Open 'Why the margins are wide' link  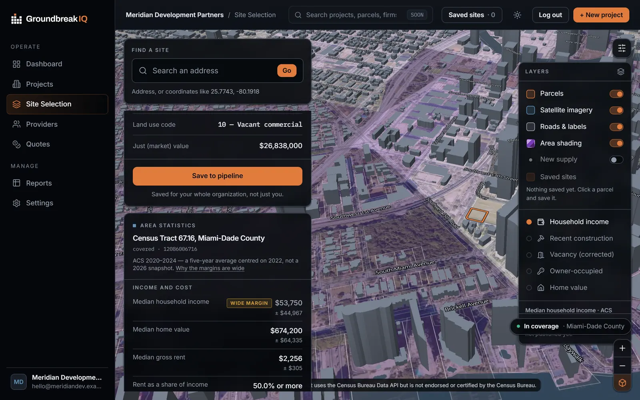210,268
